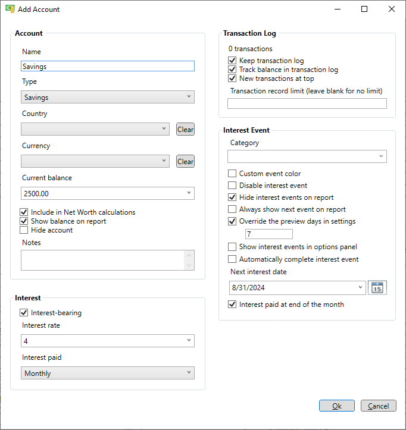The image size is (406, 430).
Task: Click the account Name text field
Action: (x=108, y=66)
